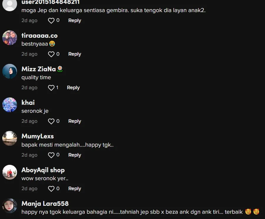Open tiraaaaa.co's profile picture
The width and height of the screenshot is (265, 219).
click(10, 38)
